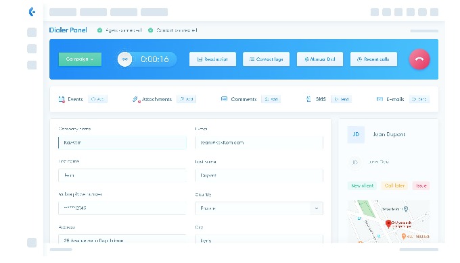Focus the City field showing Paris

pyautogui.click(x=259, y=239)
